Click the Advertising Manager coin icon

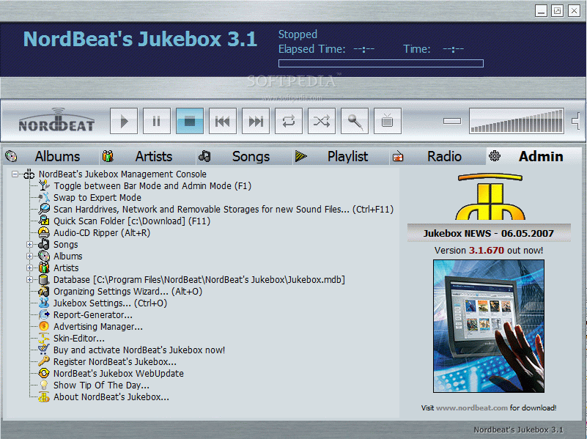(x=44, y=327)
